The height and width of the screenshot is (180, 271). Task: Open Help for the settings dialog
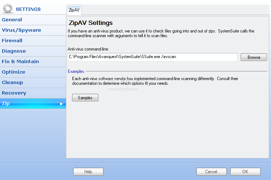(88, 172)
